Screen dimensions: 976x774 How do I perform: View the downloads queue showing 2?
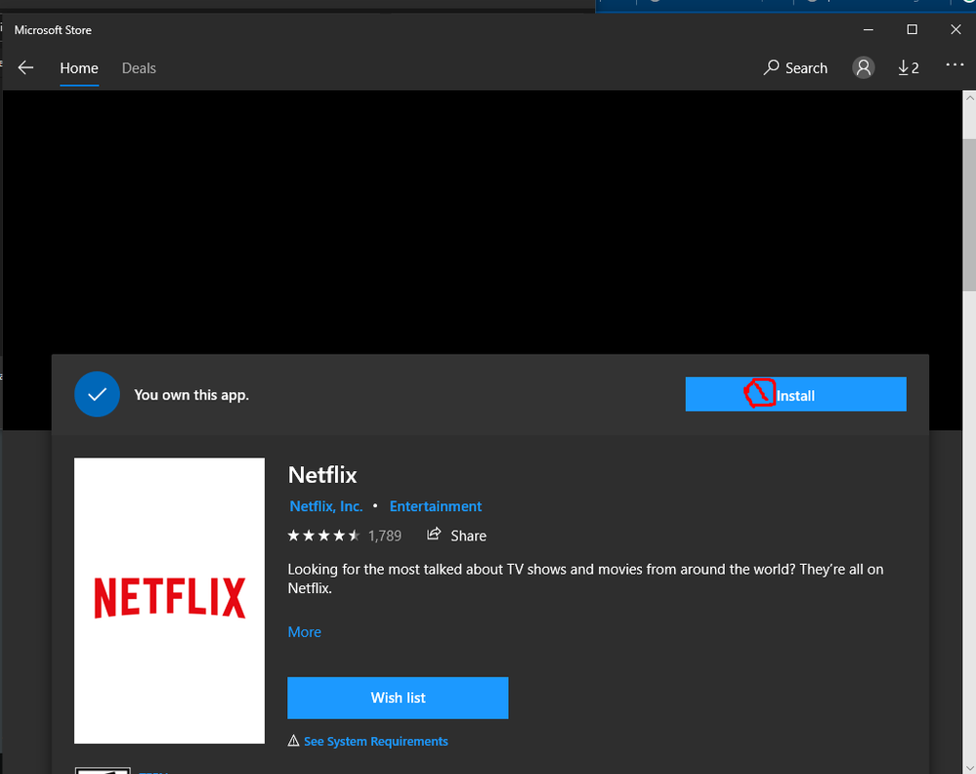(x=909, y=67)
